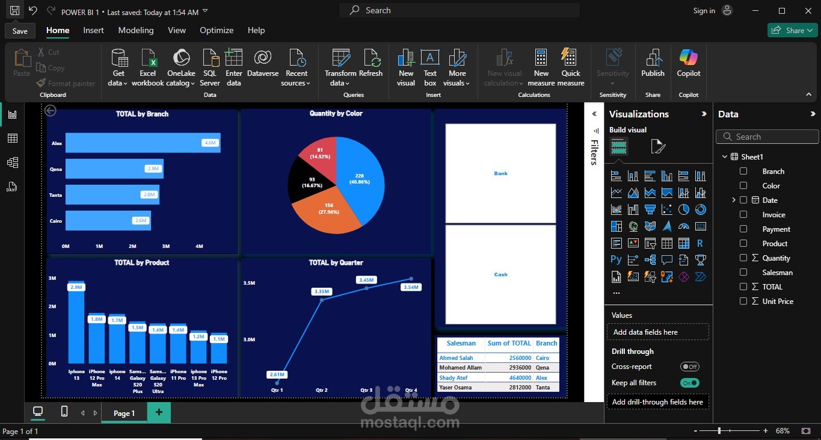Viewport: 821px width, 440px height.
Task: Select the Cash payment slicer tile
Action: click(x=500, y=274)
